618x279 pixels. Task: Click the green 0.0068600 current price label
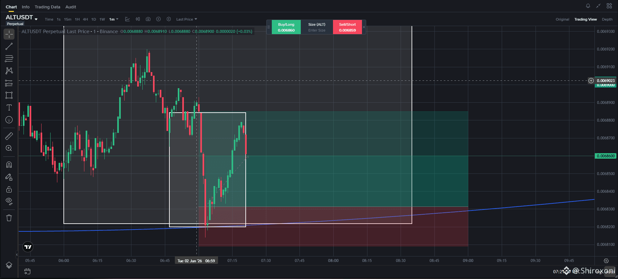click(605, 156)
